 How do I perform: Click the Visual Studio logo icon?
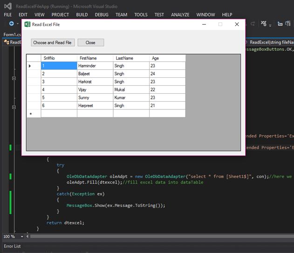[x=7, y=6]
